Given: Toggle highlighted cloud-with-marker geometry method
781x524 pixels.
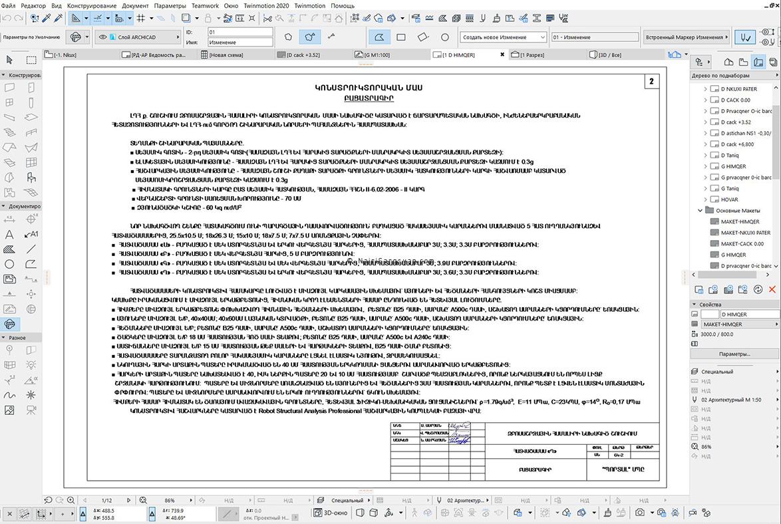Looking at the screenshot, I should point(309,37).
